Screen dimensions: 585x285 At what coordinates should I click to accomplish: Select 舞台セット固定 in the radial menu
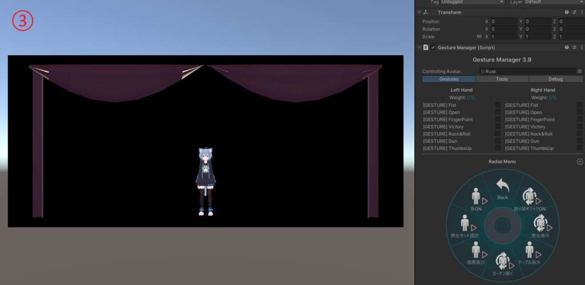click(x=464, y=226)
